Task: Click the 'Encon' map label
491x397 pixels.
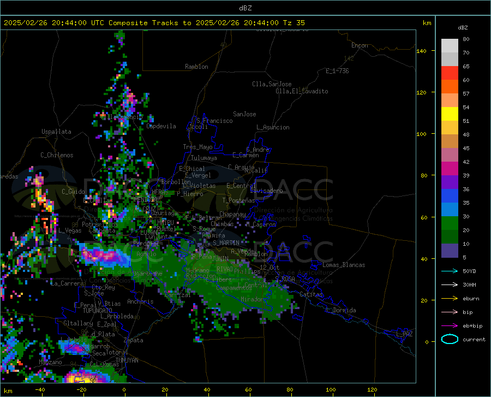Action: click(360, 45)
